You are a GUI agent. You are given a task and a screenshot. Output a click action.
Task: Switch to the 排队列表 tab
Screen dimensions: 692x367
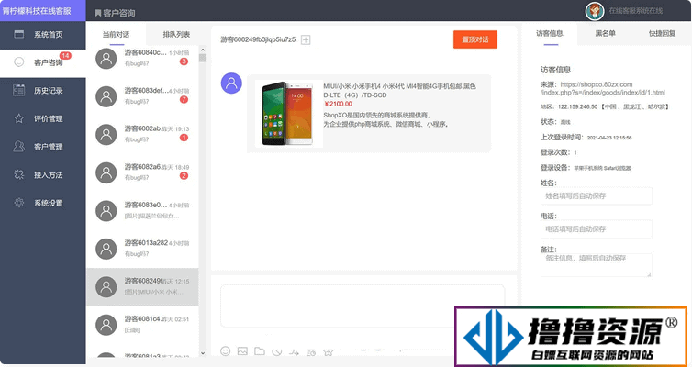point(176,34)
